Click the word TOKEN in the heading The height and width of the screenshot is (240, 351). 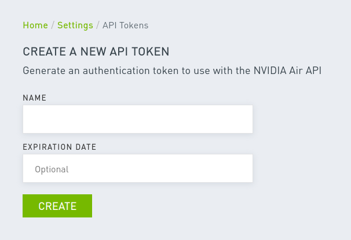[152, 52]
